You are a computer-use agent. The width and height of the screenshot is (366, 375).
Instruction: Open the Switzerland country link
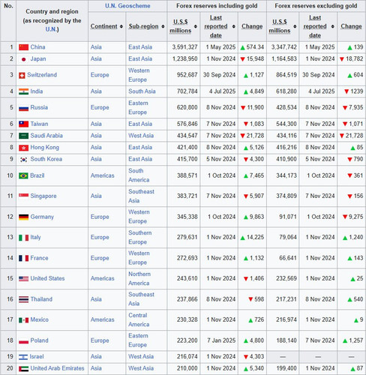coord(42,75)
